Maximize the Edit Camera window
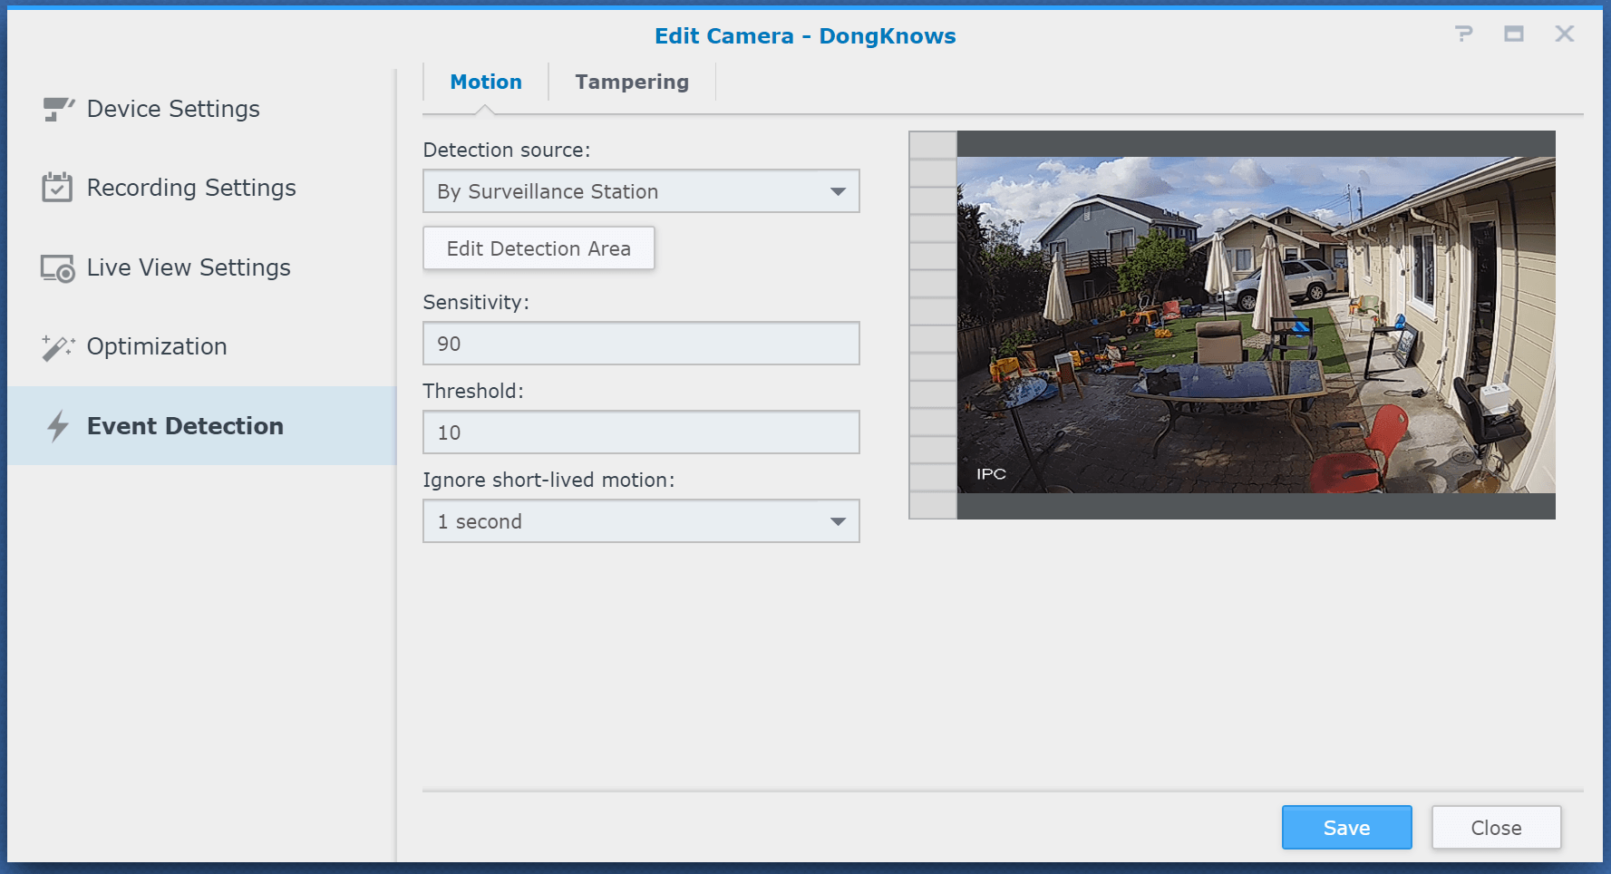 (x=1513, y=34)
